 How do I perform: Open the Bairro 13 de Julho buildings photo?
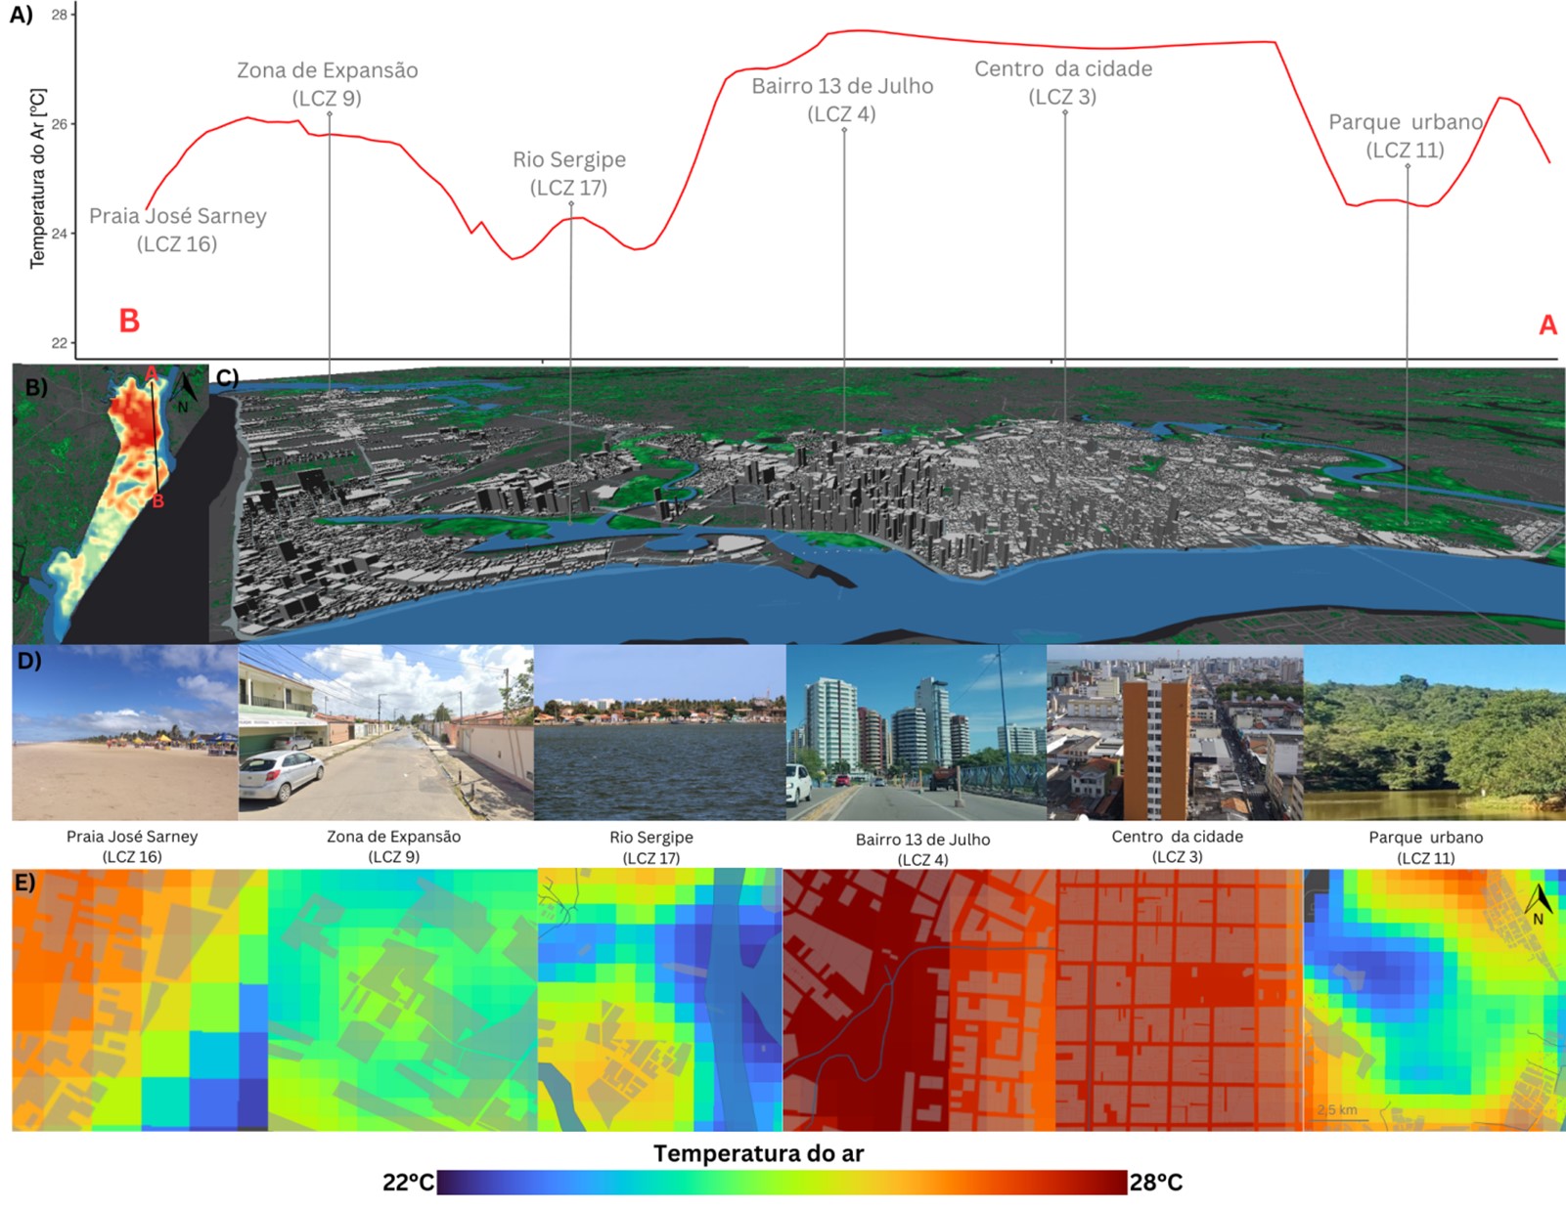tap(916, 732)
